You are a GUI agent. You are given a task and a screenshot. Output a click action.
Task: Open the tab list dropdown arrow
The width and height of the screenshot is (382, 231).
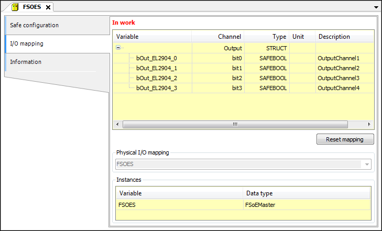(x=376, y=7)
